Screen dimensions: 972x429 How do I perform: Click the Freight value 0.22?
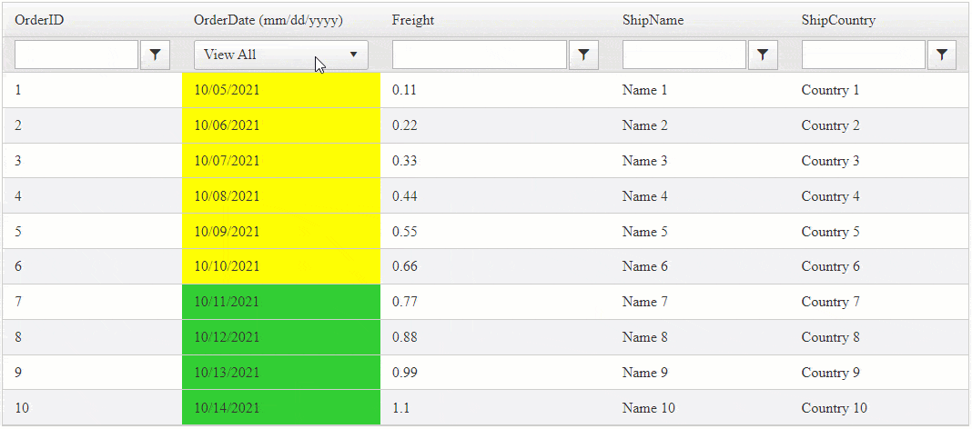pos(405,125)
